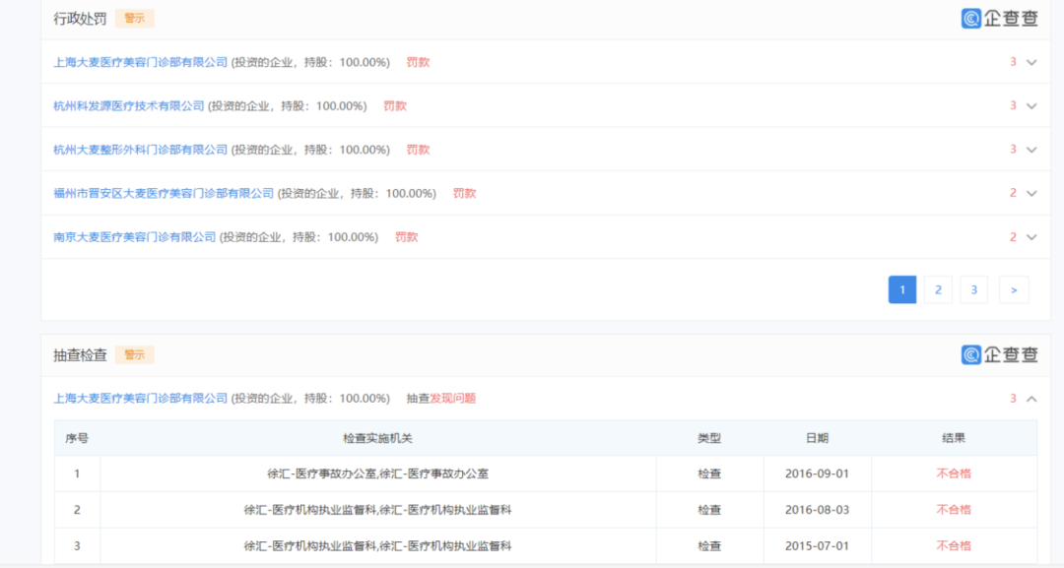Image resolution: width=1064 pixels, height=568 pixels.
Task: Click 结果 column header
Action: 954,438
